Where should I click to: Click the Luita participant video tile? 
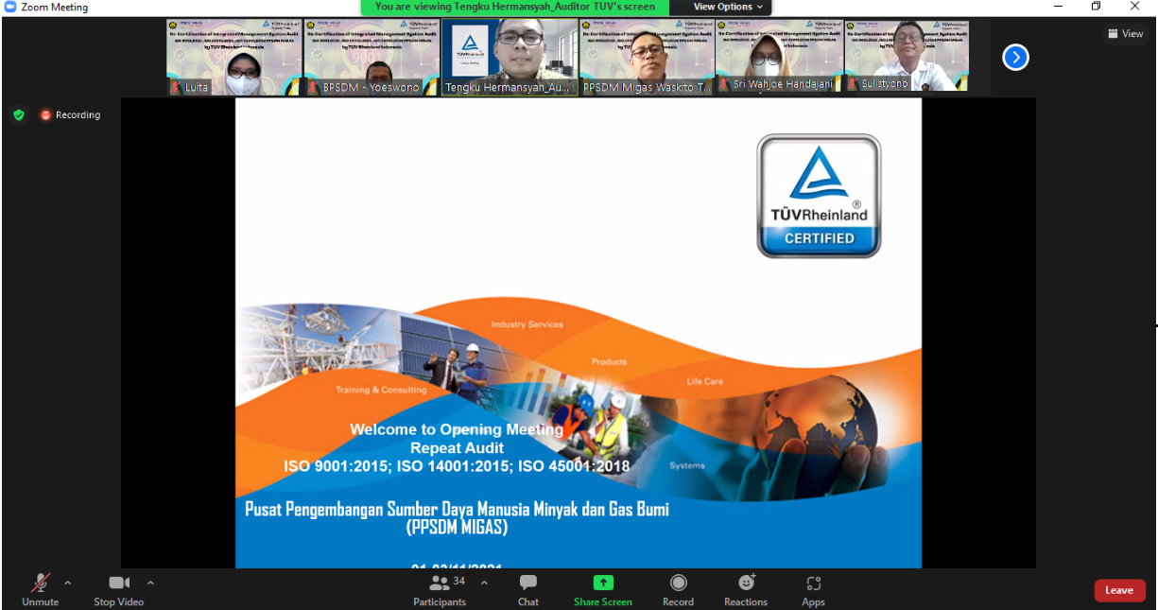point(234,57)
